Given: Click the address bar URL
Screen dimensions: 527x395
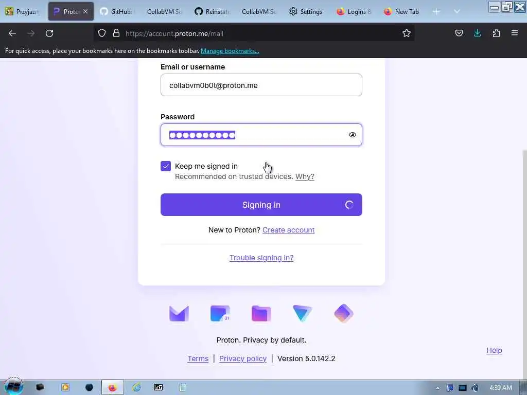Looking at the screenshot, I should (x=174, y=33).
